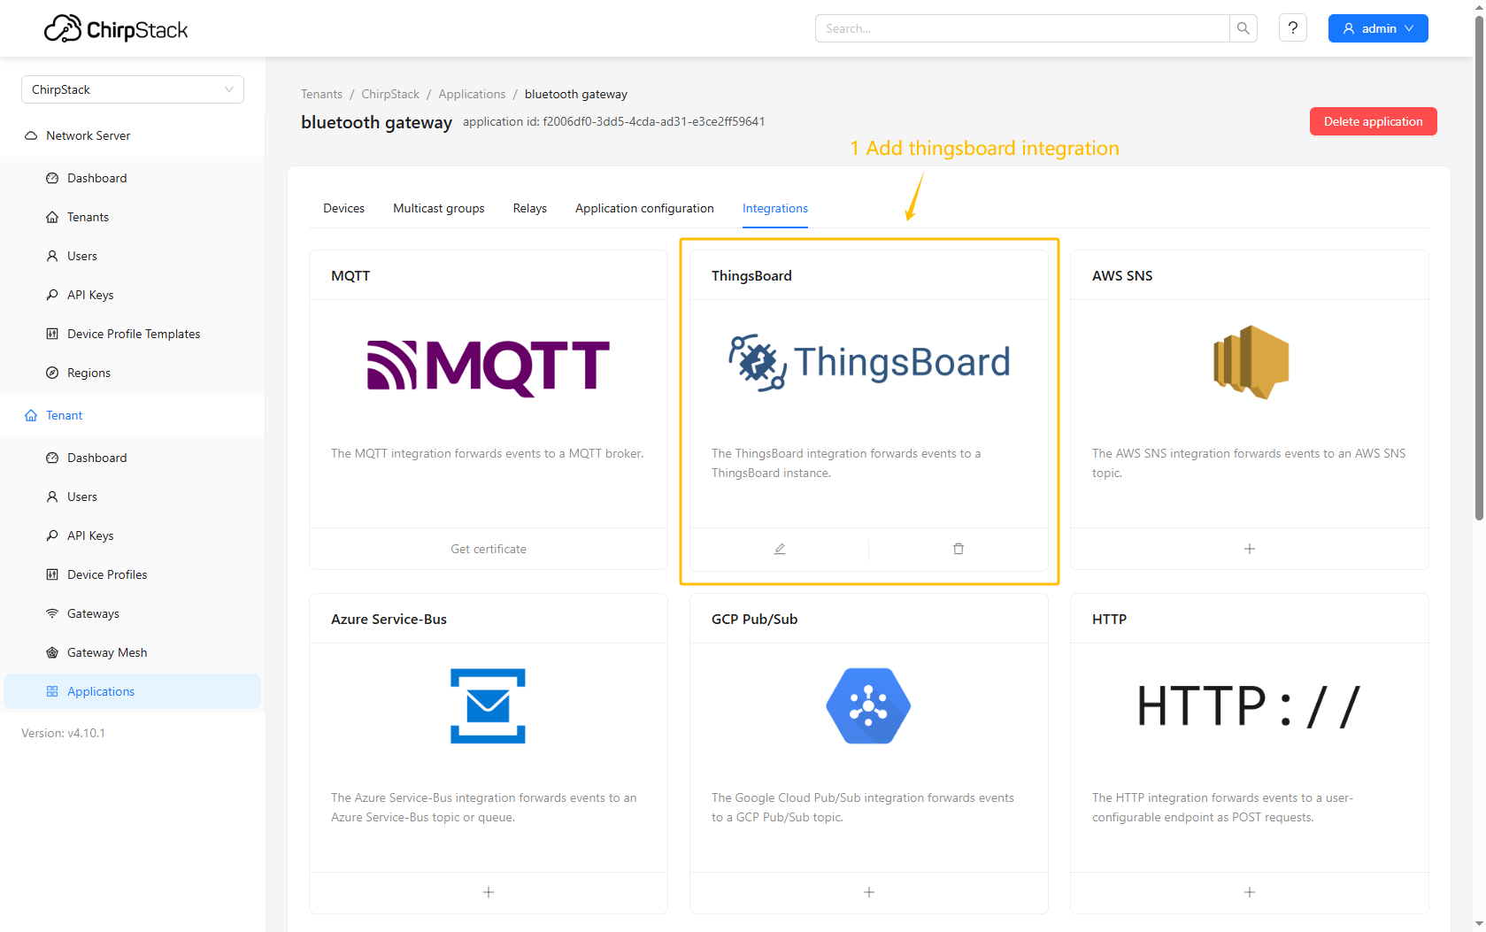Add HTTP integration plus icon

coord(1249,892)
